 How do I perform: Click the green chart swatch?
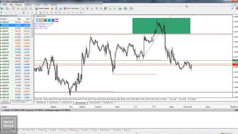[45, 20]
